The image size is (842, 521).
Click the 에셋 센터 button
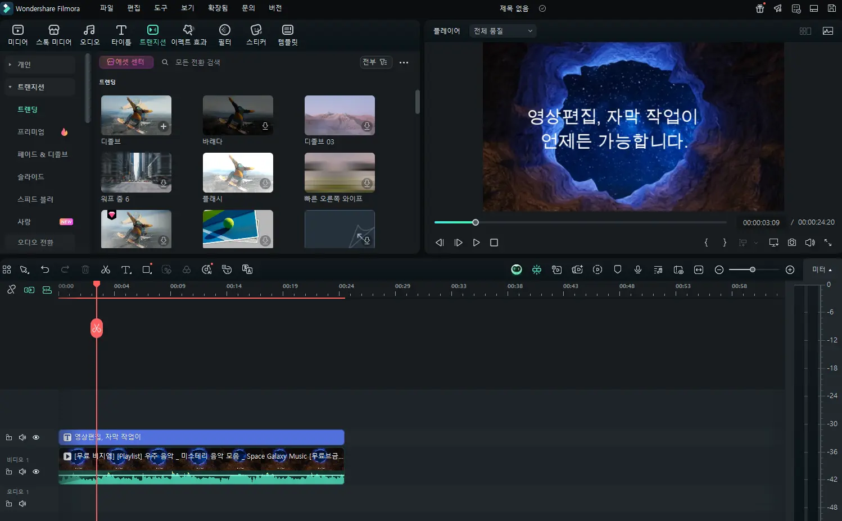tap(126, 62)
